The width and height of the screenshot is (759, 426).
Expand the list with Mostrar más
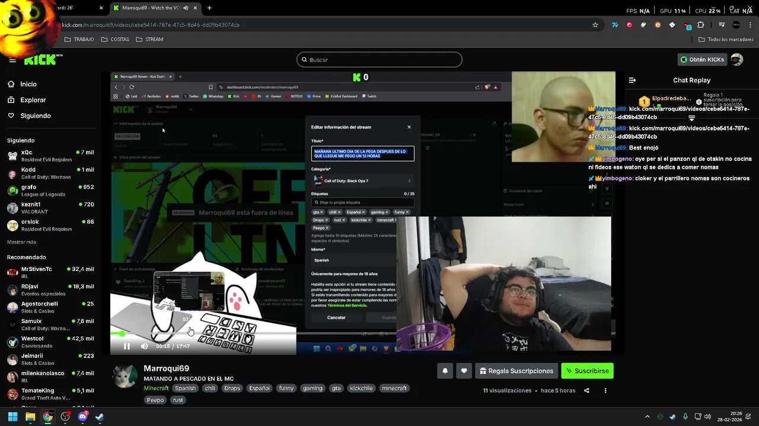(x=21, y=242)
